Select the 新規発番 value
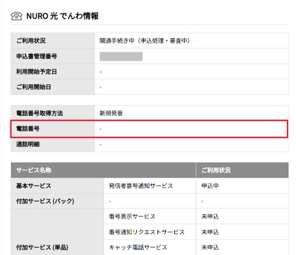 tap(111, 113)
